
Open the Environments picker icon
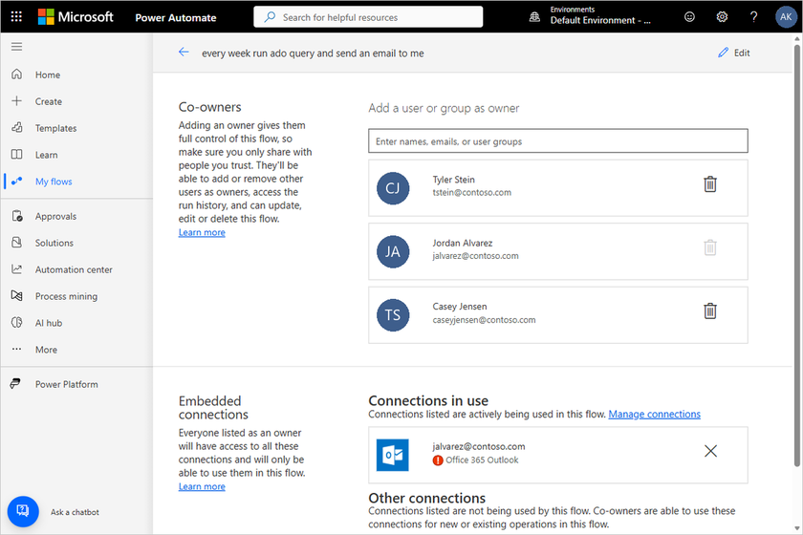(534, 17)
